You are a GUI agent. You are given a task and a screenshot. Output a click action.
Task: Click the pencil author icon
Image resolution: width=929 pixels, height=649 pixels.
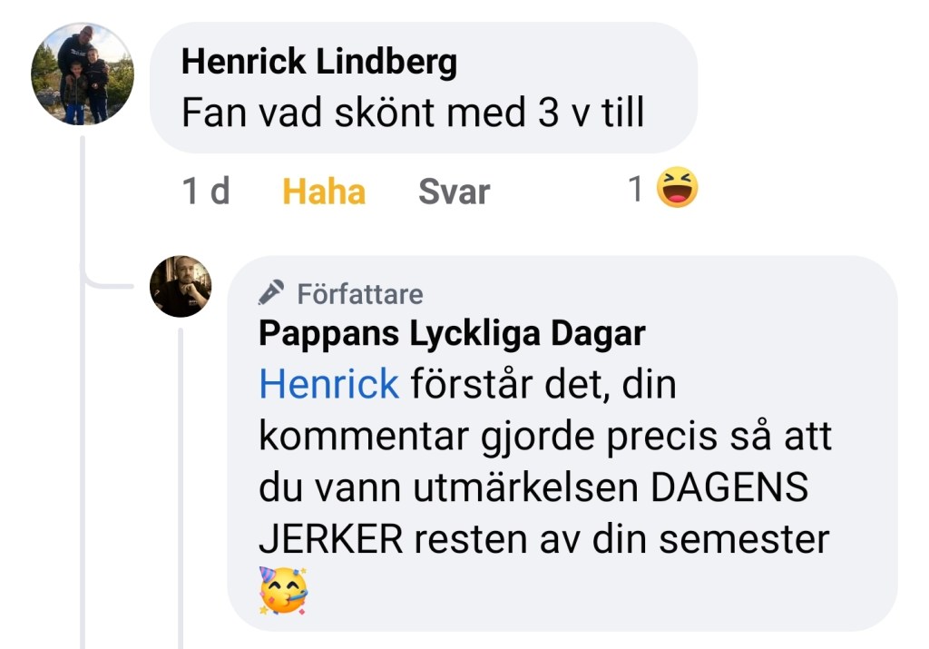270,293
